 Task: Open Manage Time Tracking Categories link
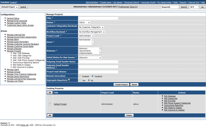pos(22,74)
